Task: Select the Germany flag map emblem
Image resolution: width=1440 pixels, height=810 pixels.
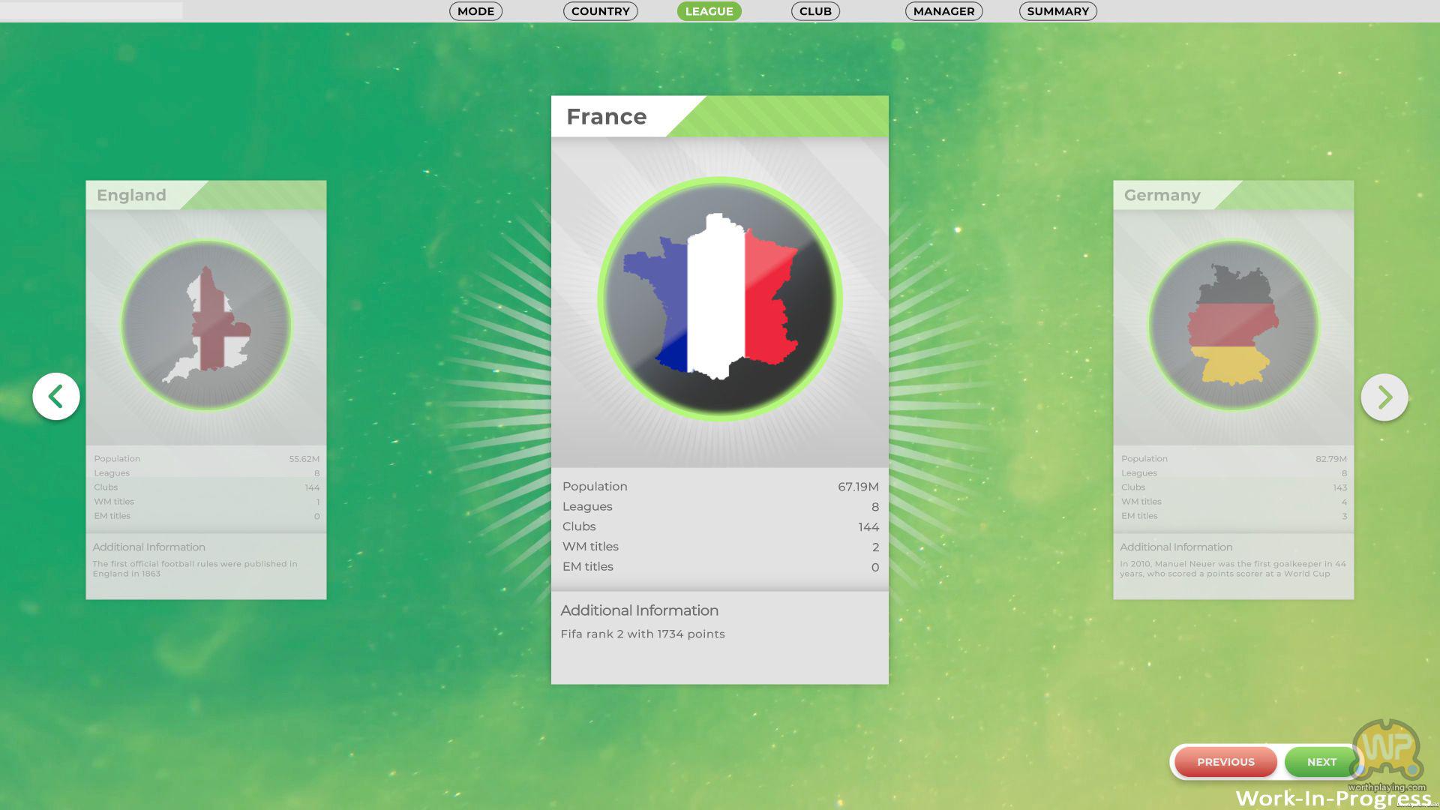Action: click(x=1233, y=325)
